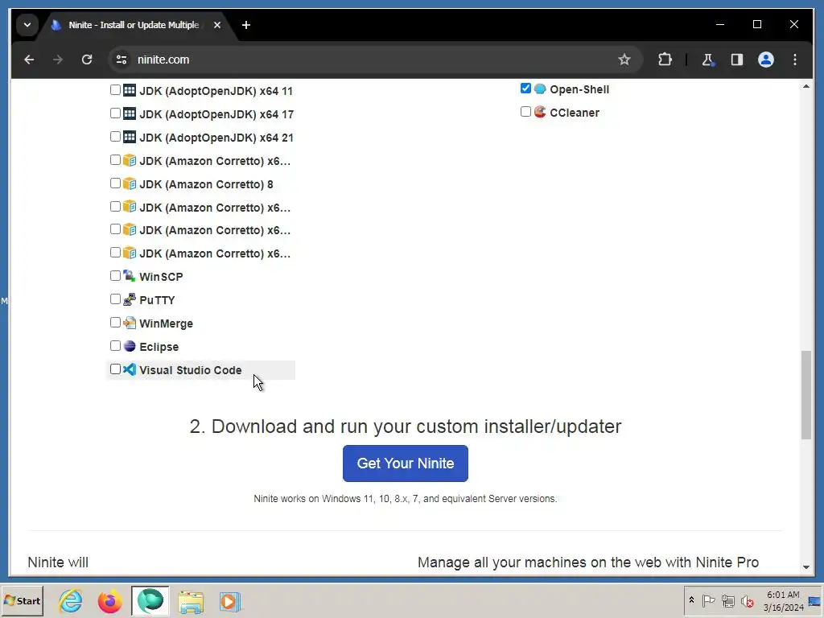Open the browser extensions puzzle icon
The width and height of the screenshot is (824, 618).
click(665, 60)
